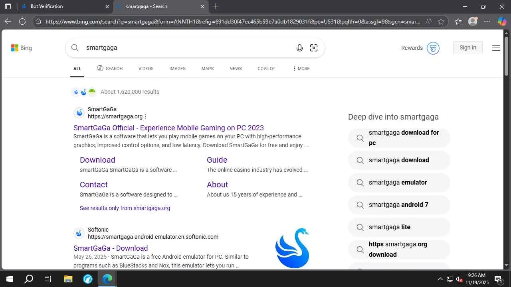511x287 pixels.
Task: Switch to the COPILOT tab
Action: (266, 69)
